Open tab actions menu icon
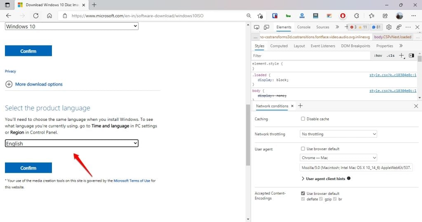Viewport: 422px width, 222px height. tap(7, 5)
